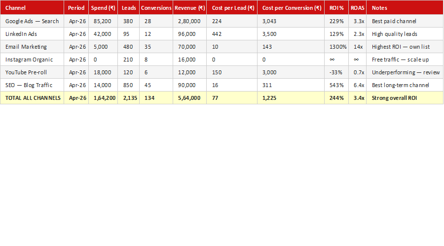Click the Leads column header
This screenshot has height=246, width=444.
[x=129, y=7]
